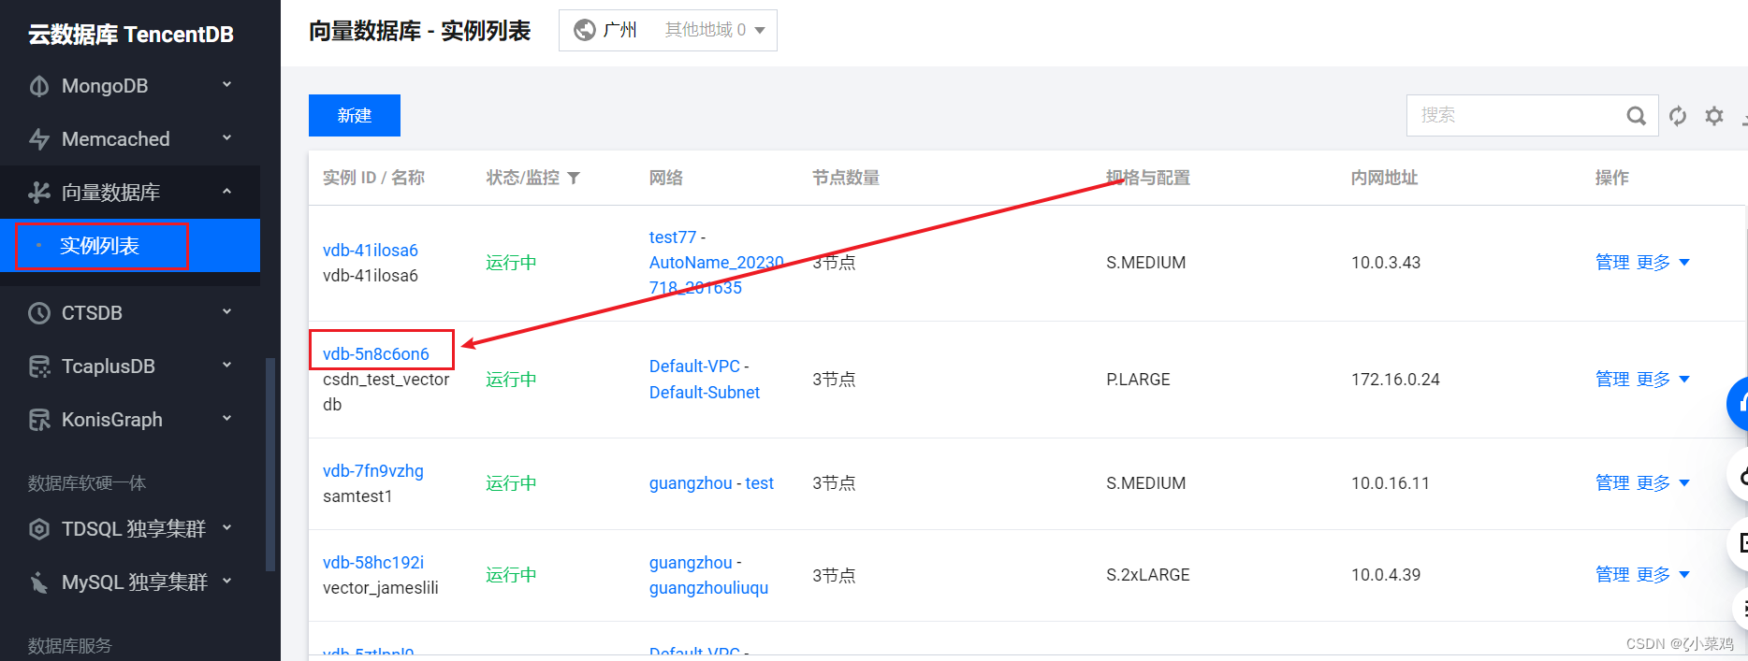Open 更多 dropdown for vdb-7fn9vzhg
This screenshot has width=1748, height=661.
coord(1663,483)
